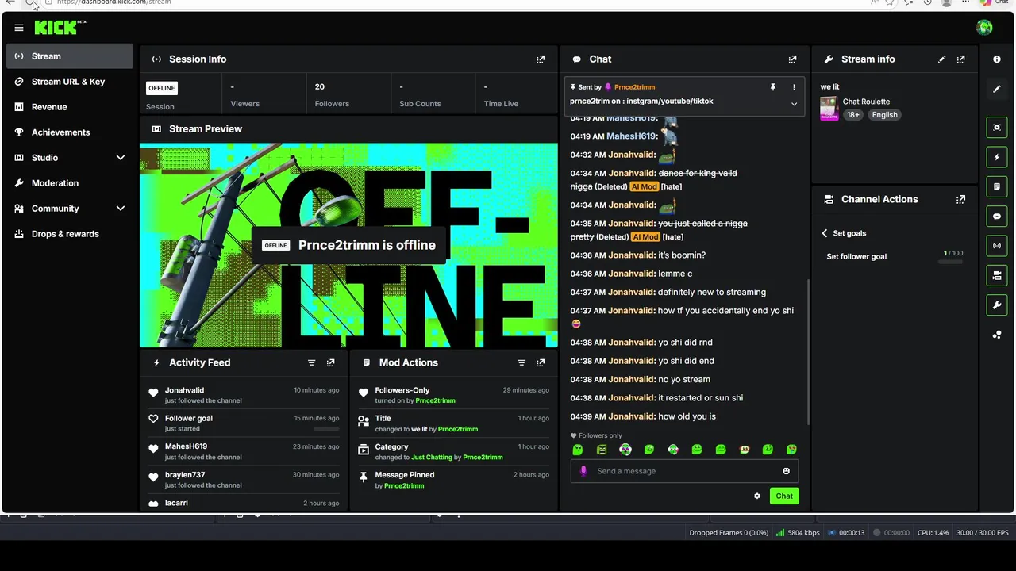Pop out the Chat panel
The height and width of the screenshot is (571, 1016).
[x=792, y=59]
